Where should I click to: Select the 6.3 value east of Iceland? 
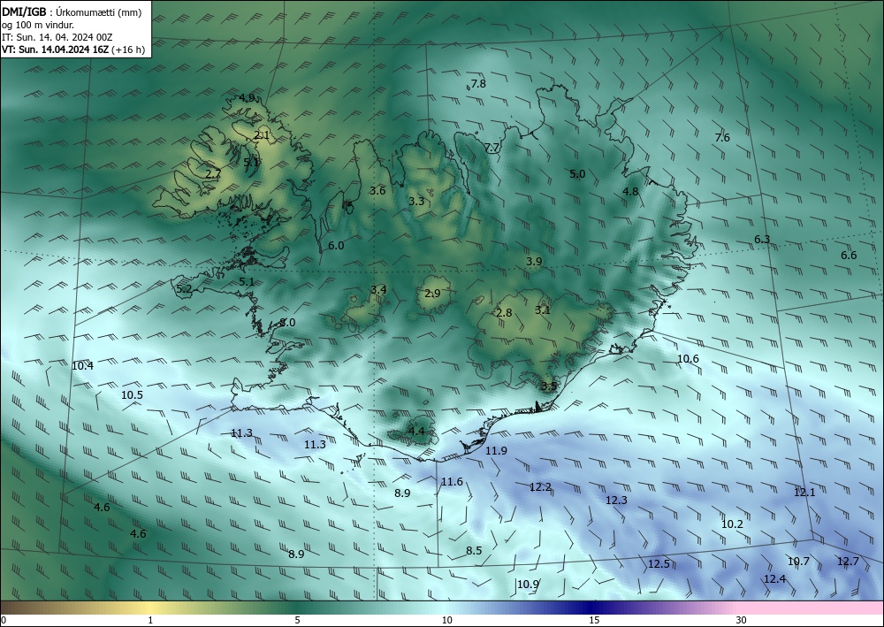(x=762, y=239)
